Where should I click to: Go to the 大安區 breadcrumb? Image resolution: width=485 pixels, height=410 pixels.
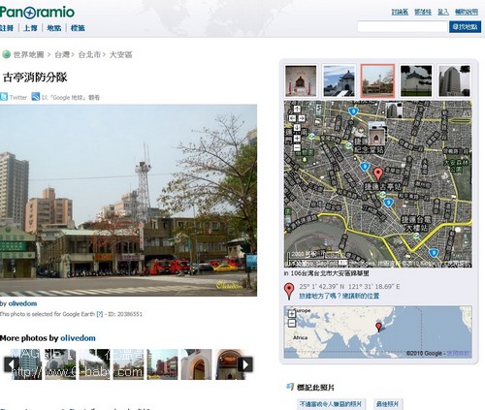point(120,54)
